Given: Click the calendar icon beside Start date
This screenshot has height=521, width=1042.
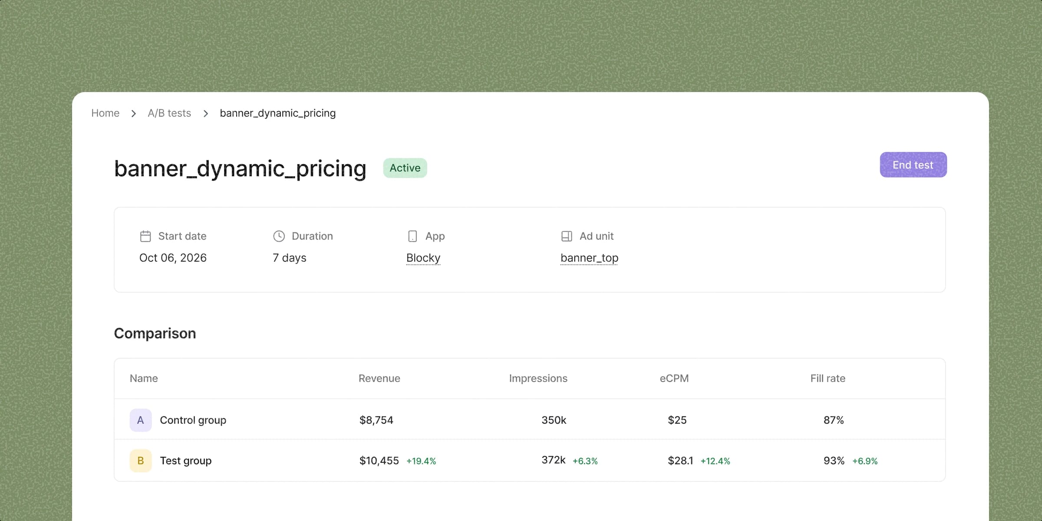Looking at the screenshot, I should pos(145,236).
